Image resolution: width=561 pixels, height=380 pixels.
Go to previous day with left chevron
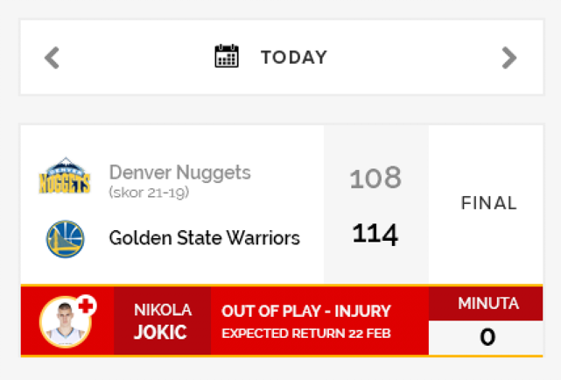point(52,58)
